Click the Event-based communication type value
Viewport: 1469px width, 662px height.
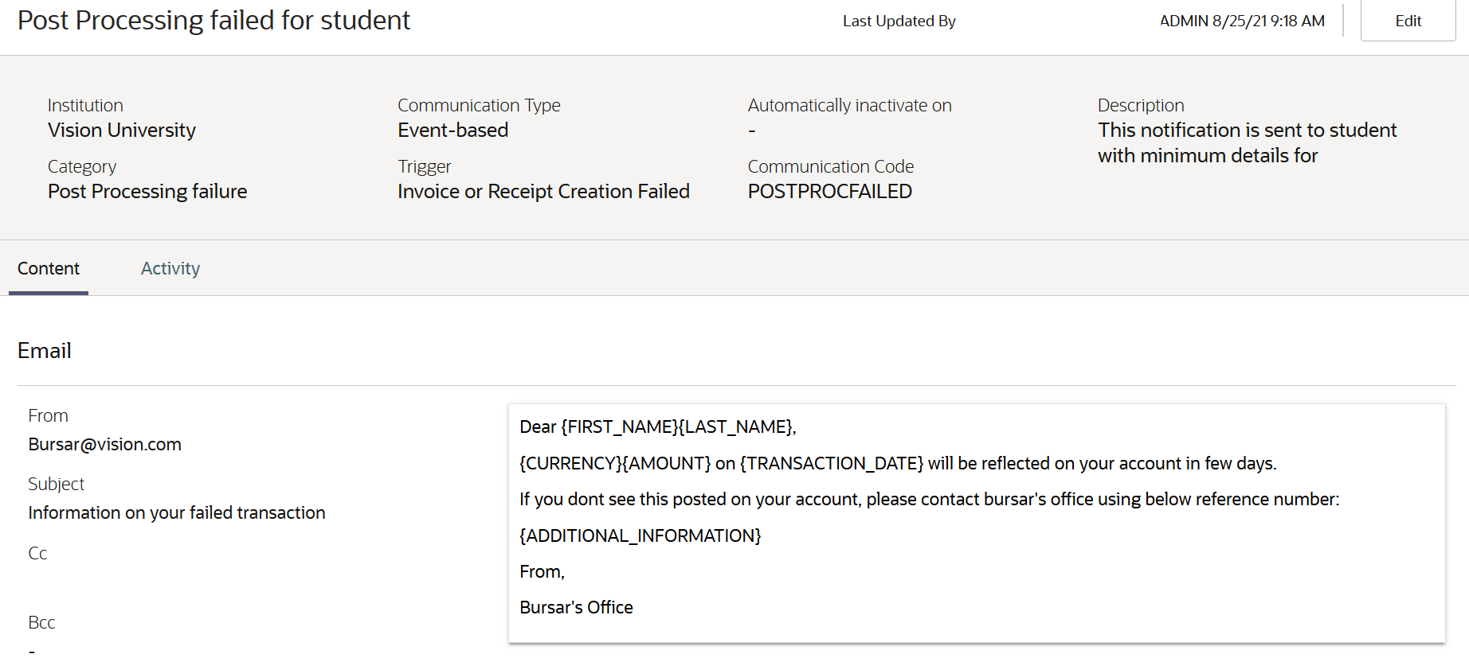[452, 130]
